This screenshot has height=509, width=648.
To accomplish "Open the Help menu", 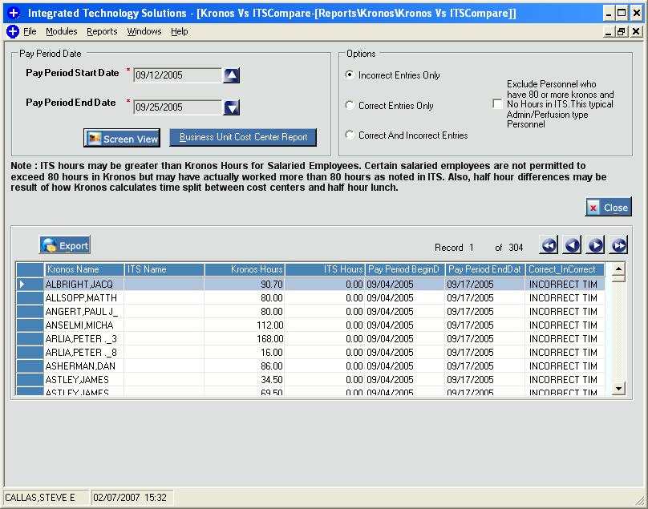I will [180, 31].
